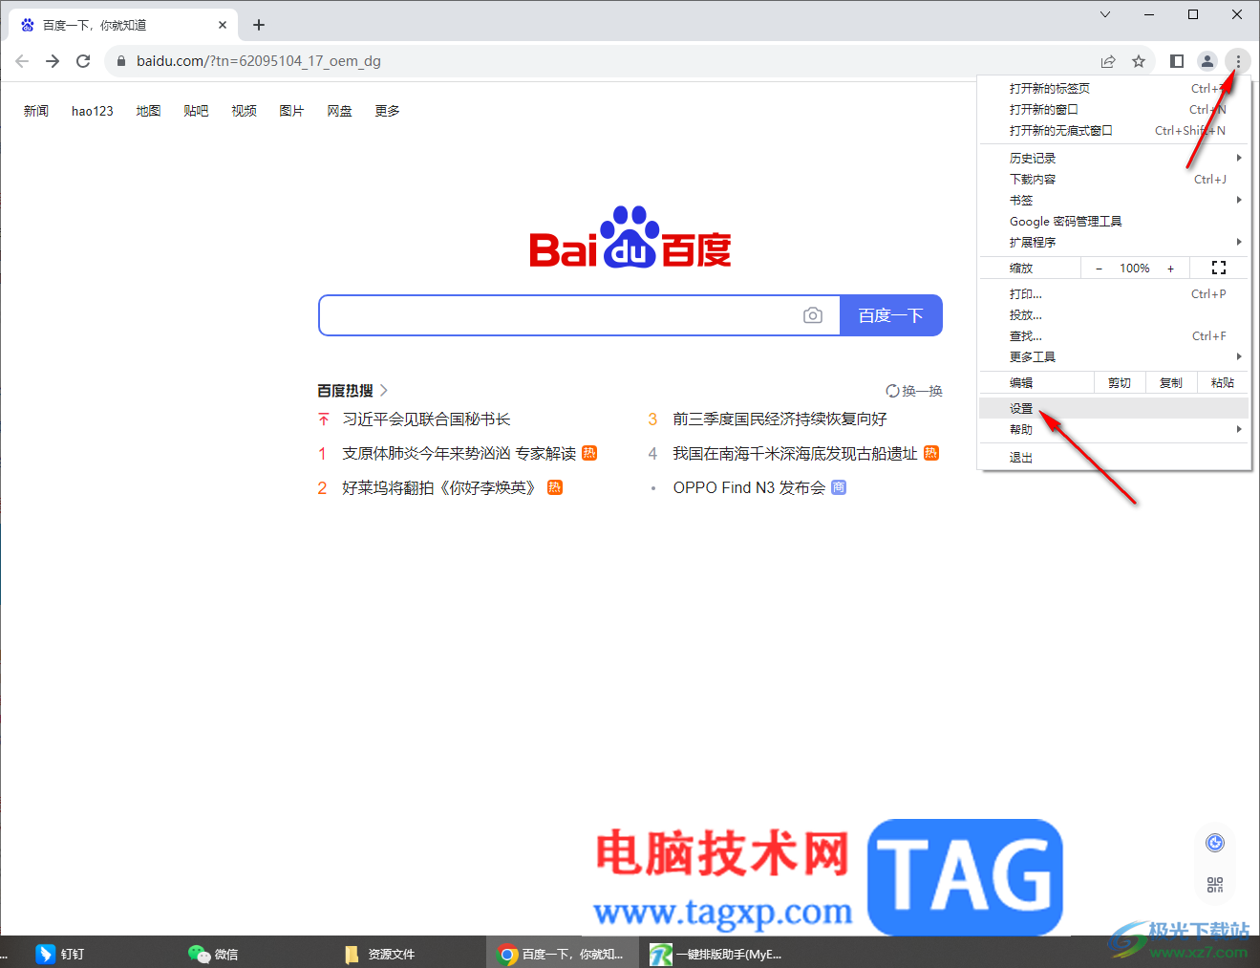Screen dimensions: 1260x968
Task: Click the three-dot Chrome menu button
Action: (x=1238, y=61)
